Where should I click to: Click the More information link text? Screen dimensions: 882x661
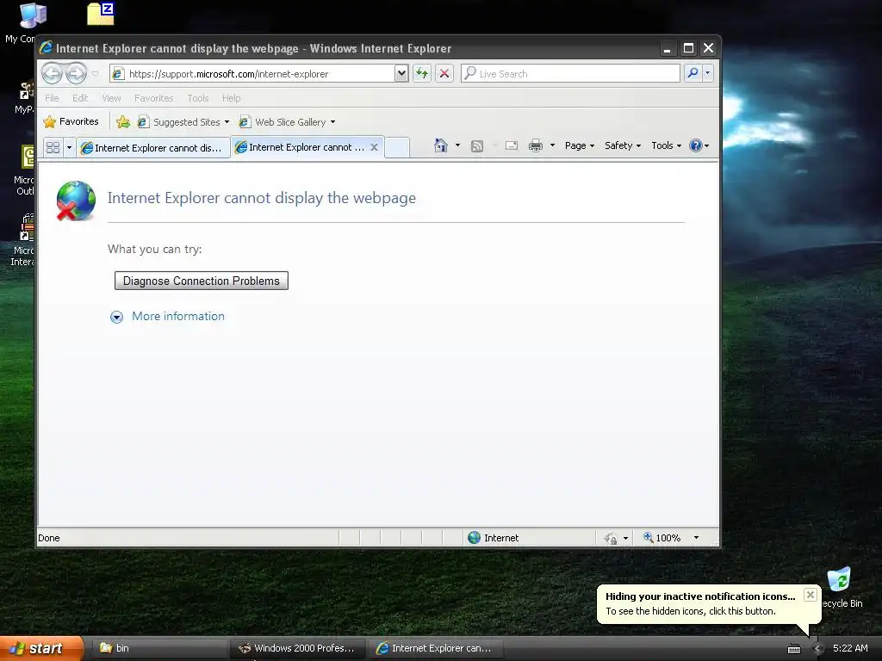[177, 317]
